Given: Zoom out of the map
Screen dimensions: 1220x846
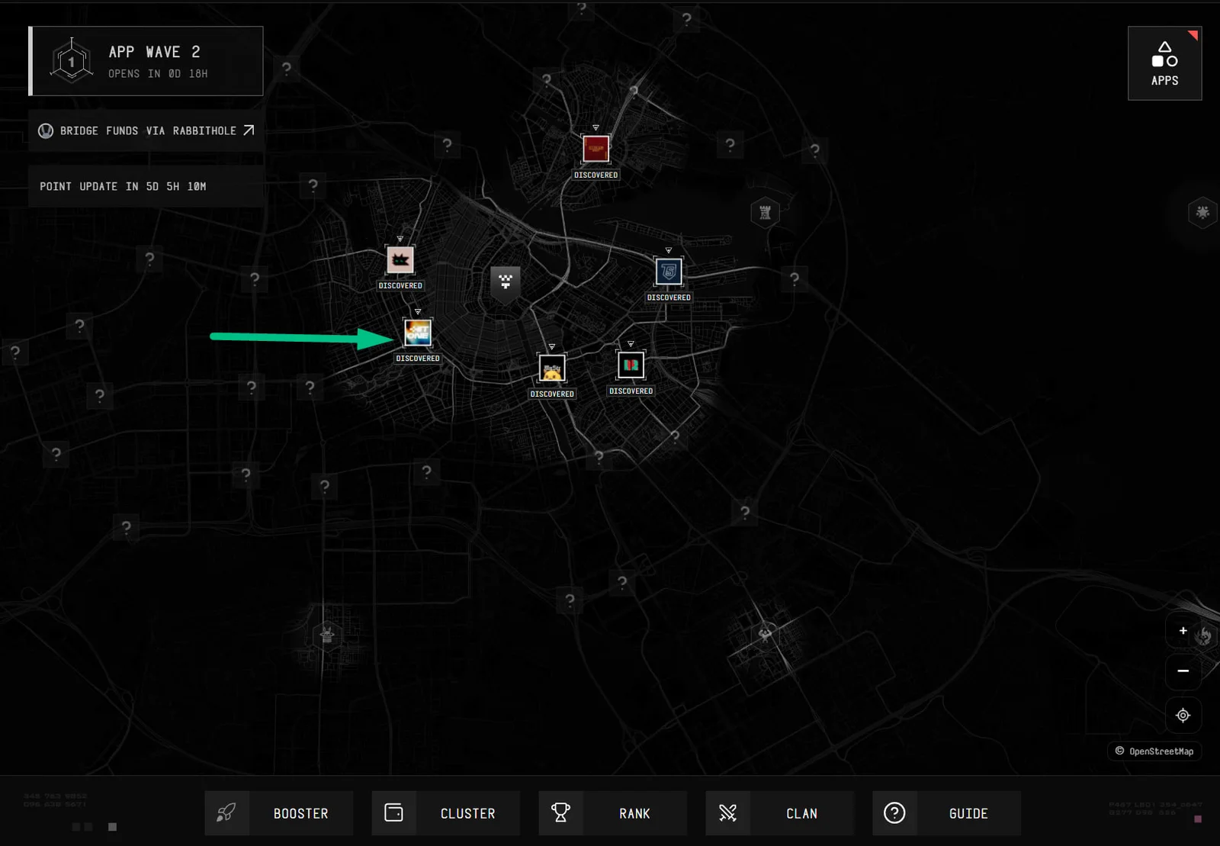Looking at the screenshot, I should point(1183,671).
